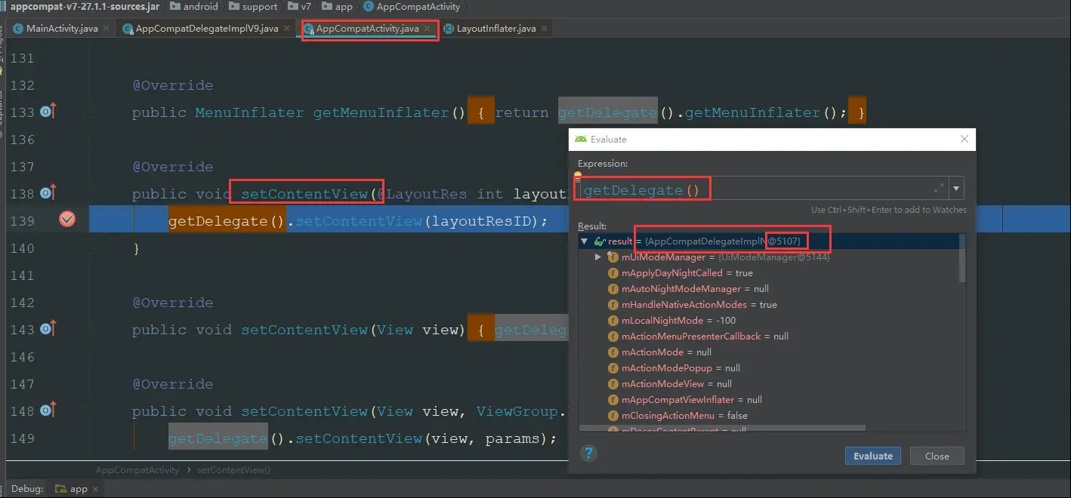
Task: Click the Close button in Evaluate dialog
Action: 937,456
